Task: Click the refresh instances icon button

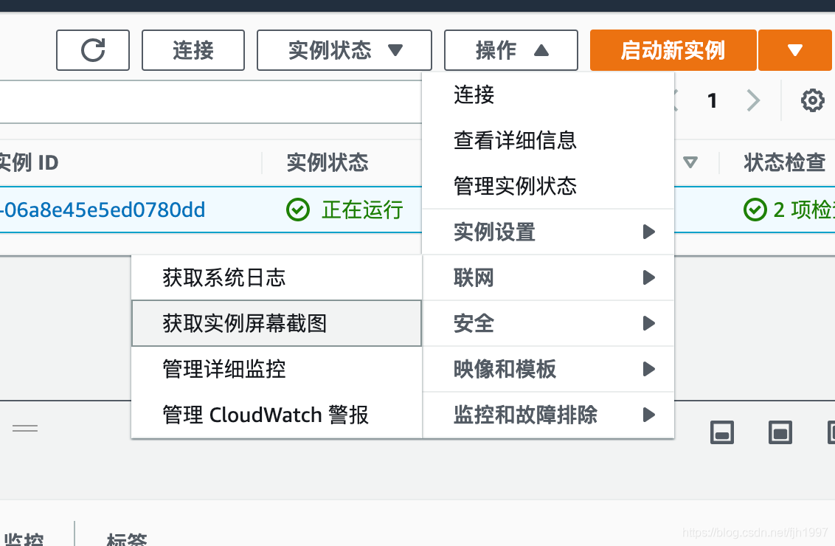Action: coord(93,50)
